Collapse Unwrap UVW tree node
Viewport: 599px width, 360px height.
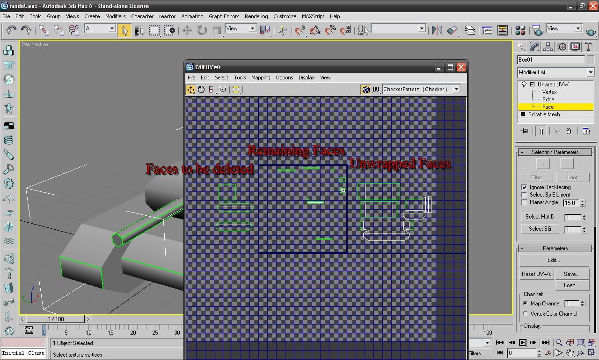click(532, 85)
